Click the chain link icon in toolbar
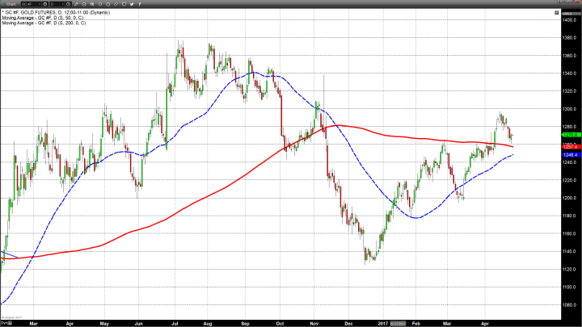 coord(116,4)
